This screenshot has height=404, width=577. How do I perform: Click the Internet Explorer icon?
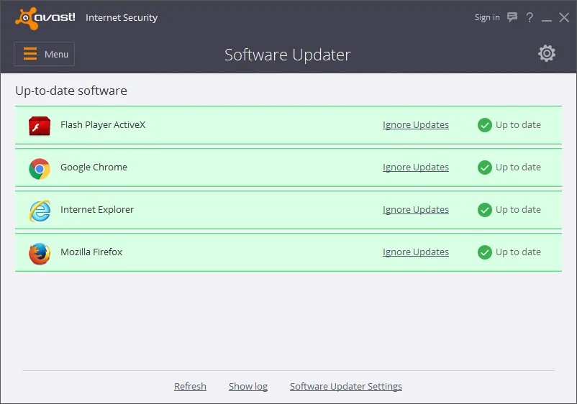[40, 211]
